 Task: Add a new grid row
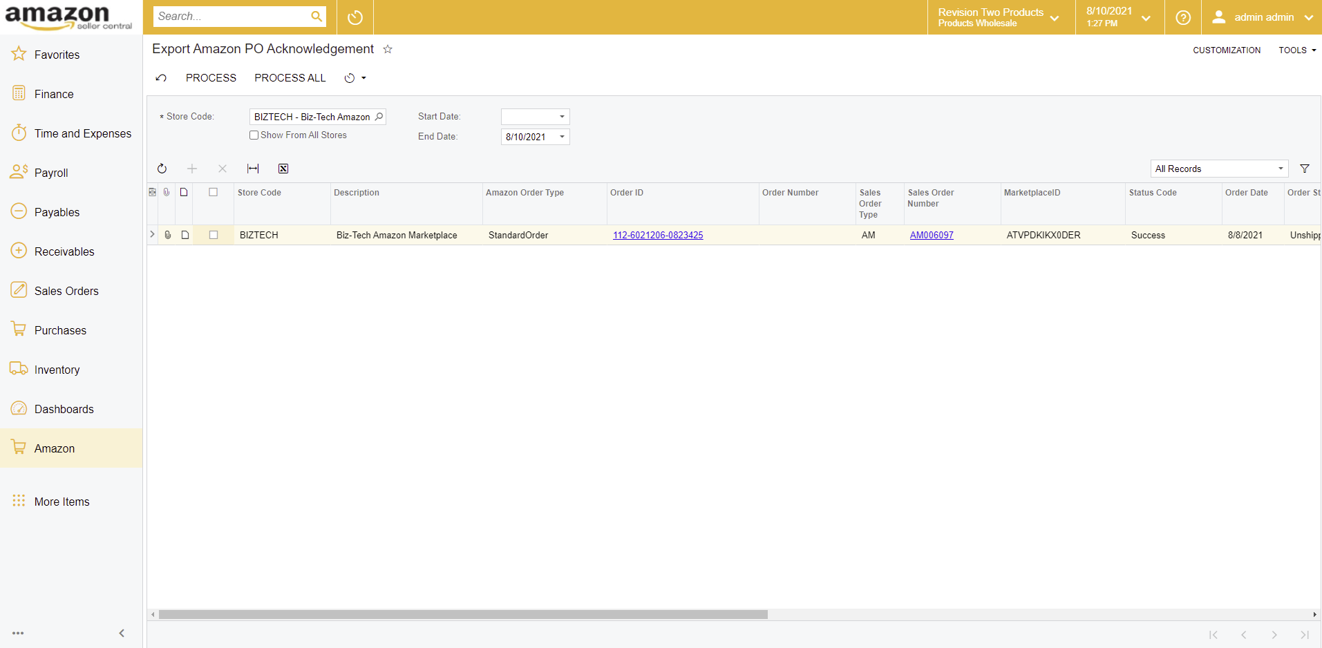click(x=192, y=169)
